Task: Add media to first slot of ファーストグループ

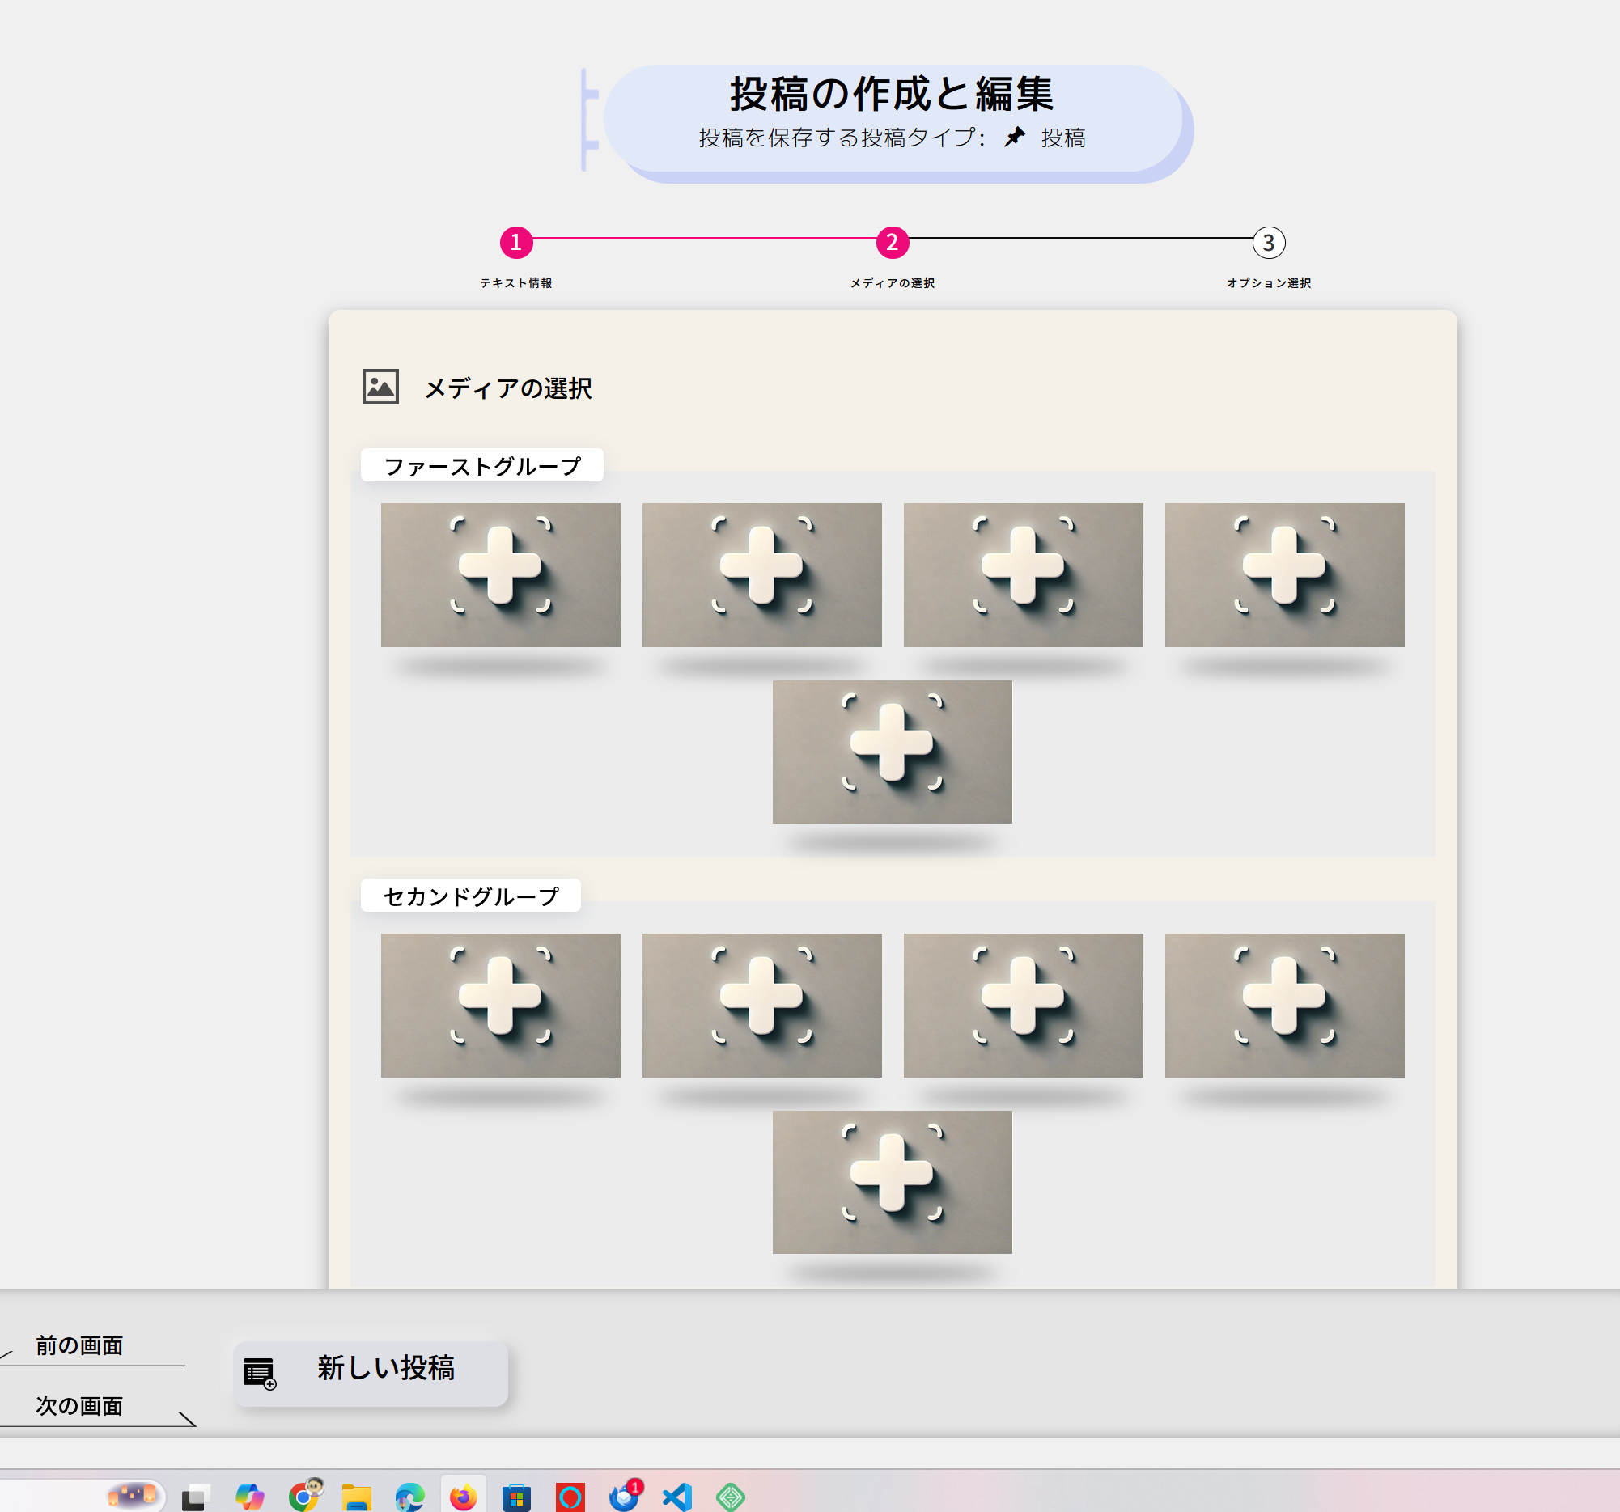Action: coord(500,575)
